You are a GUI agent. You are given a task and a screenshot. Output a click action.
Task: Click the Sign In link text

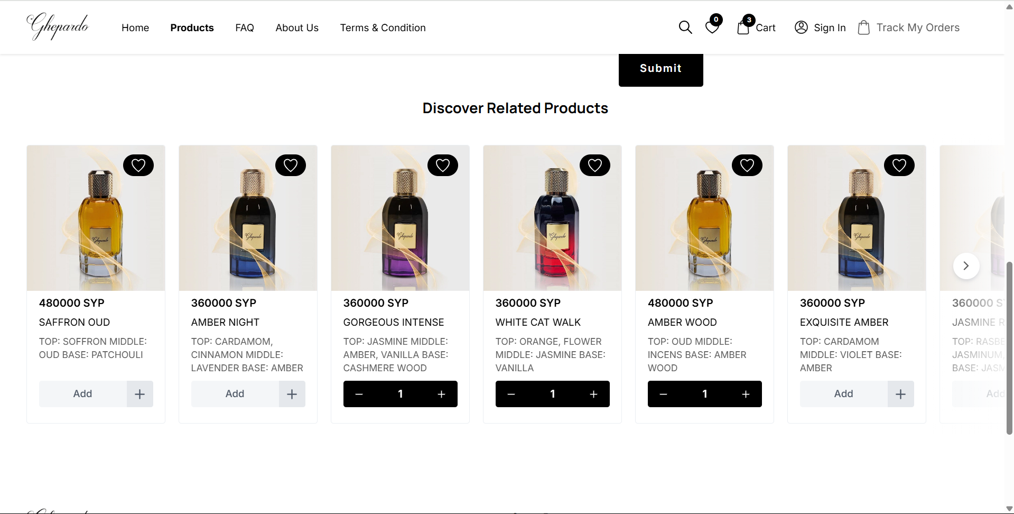(830, 28)
